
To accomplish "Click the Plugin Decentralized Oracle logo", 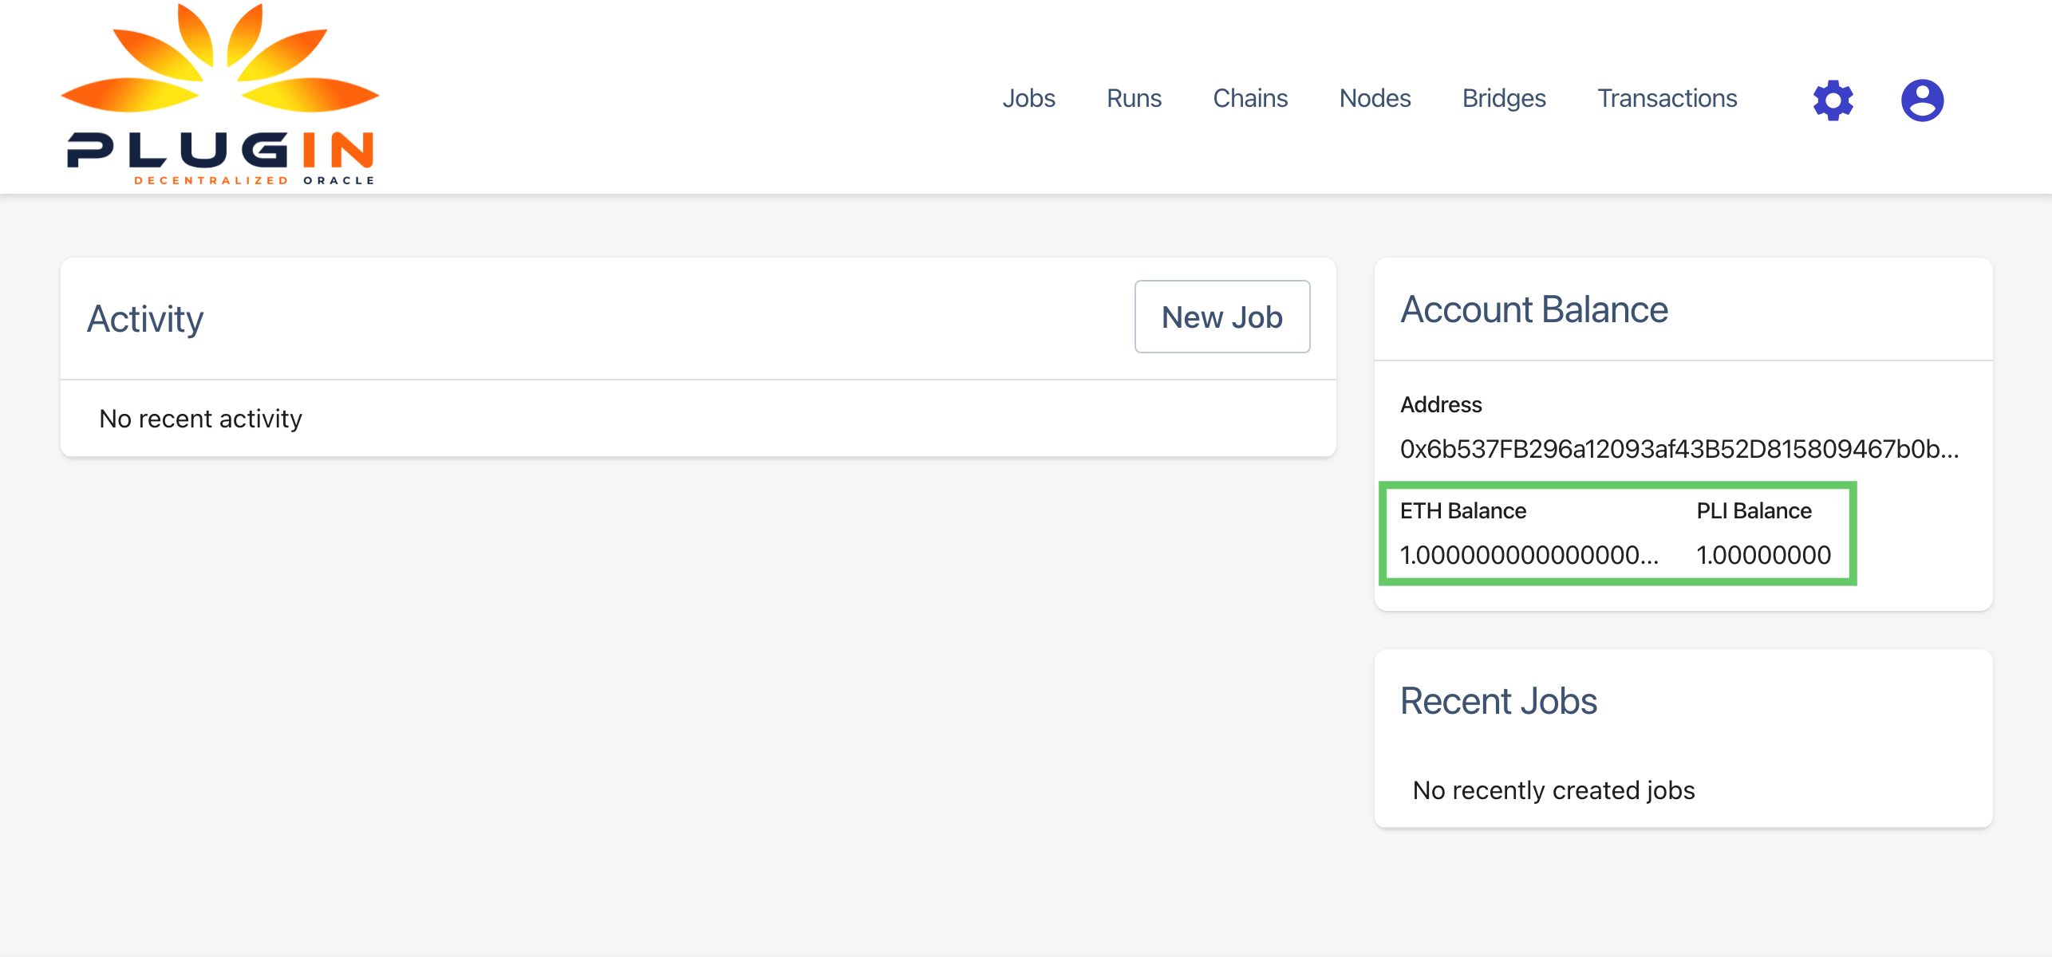I will tap(219, 96).
